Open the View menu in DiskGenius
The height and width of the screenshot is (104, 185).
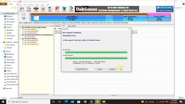pyautogui.click(x=42, y=5)
